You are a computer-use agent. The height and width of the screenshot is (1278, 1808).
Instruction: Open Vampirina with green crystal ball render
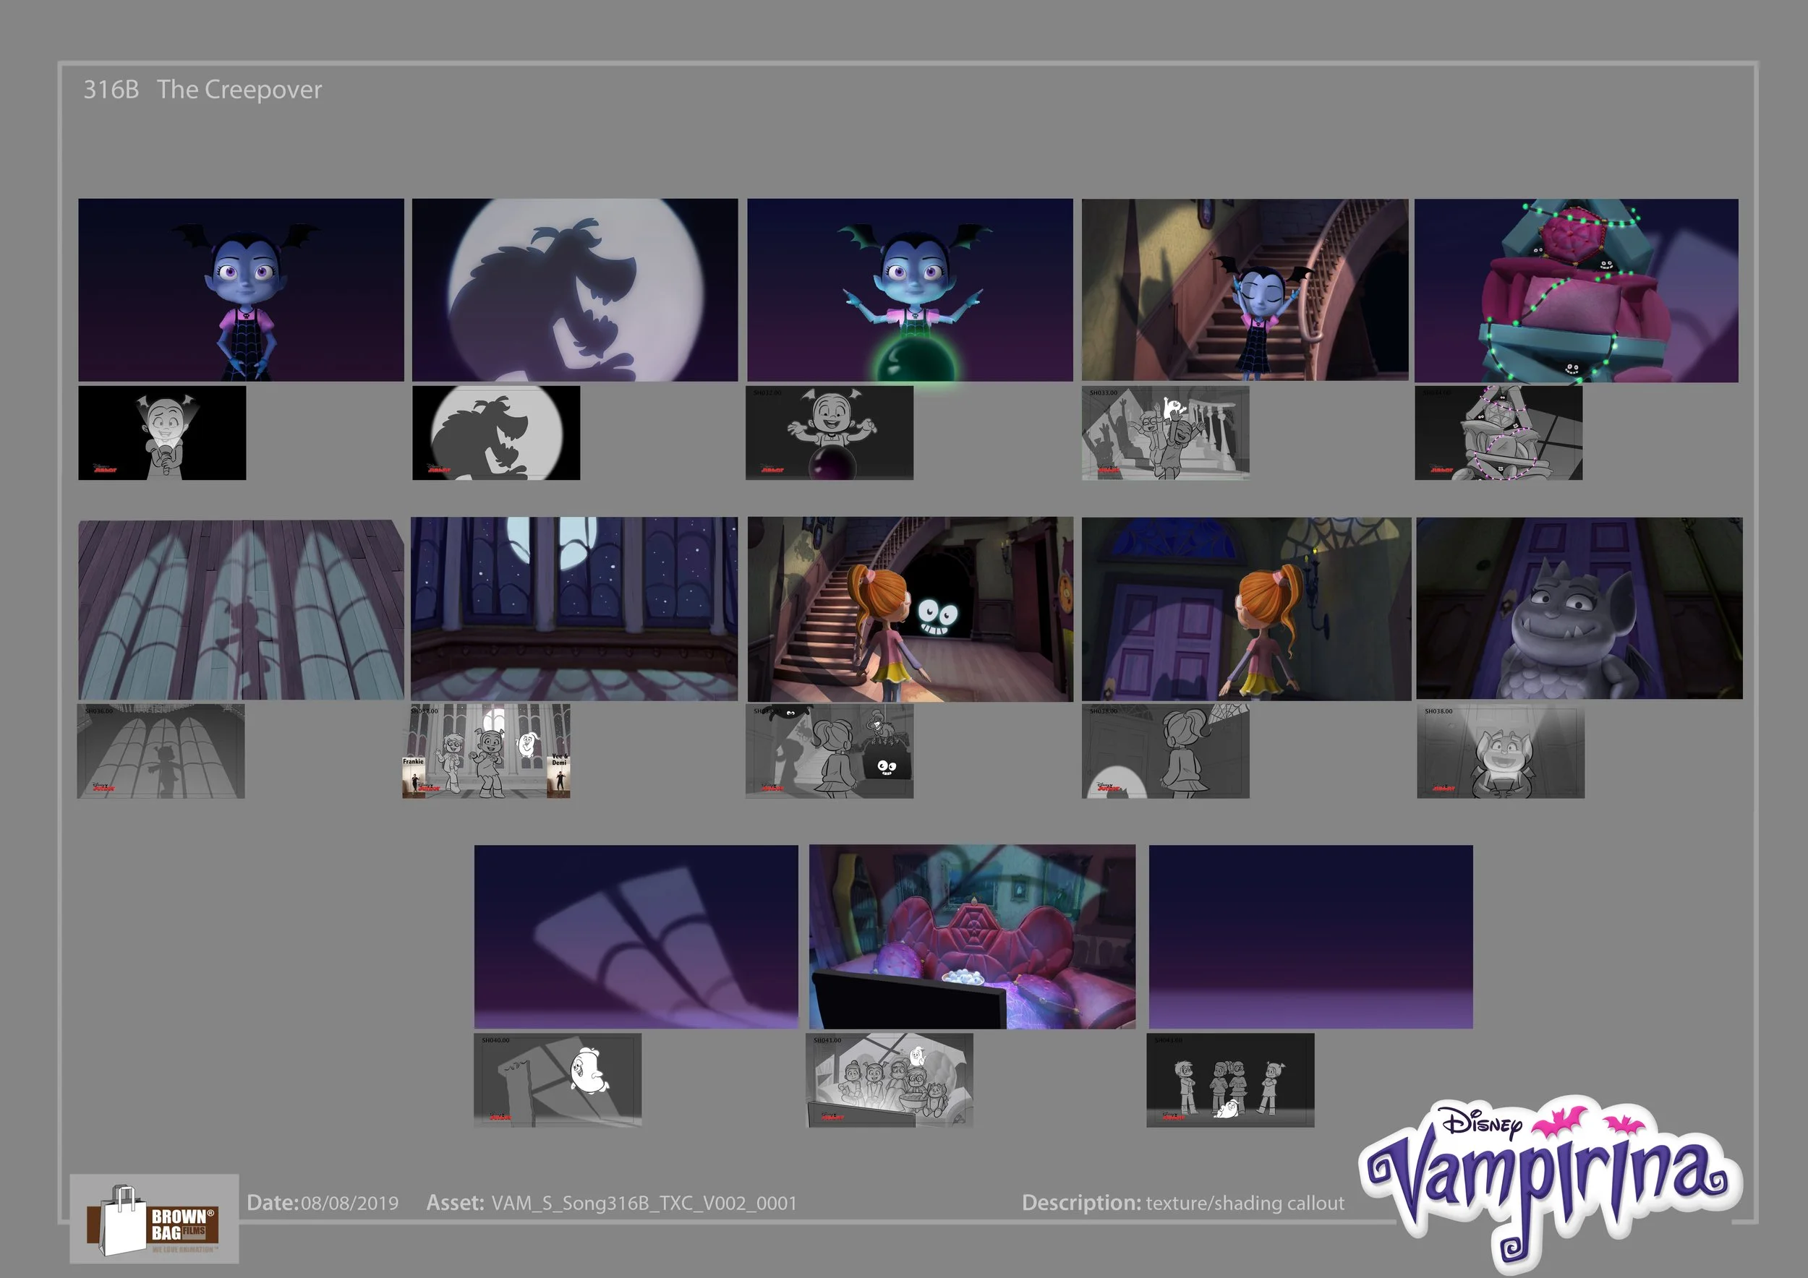[910, 290]
